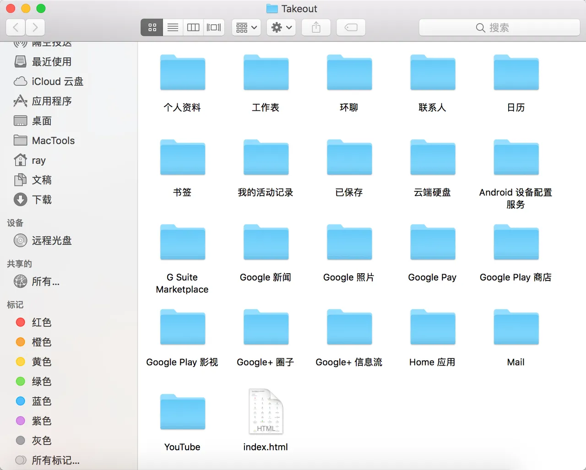Select 最近使用 in the sidebar
This screenshot has height=470, width=586.
pyautogui.click(x=43, y=62)
